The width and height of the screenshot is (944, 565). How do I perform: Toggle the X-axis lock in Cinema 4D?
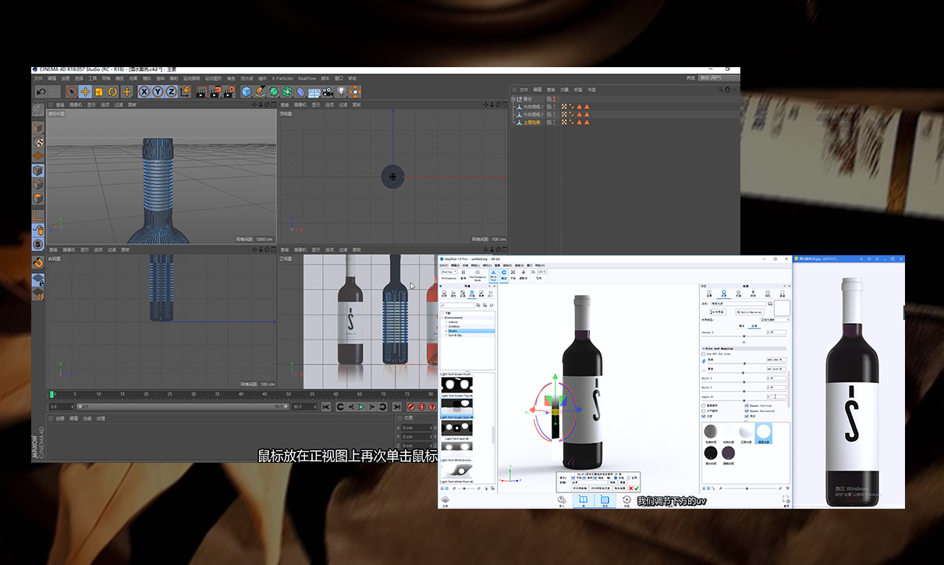click(x=144, y=91)
